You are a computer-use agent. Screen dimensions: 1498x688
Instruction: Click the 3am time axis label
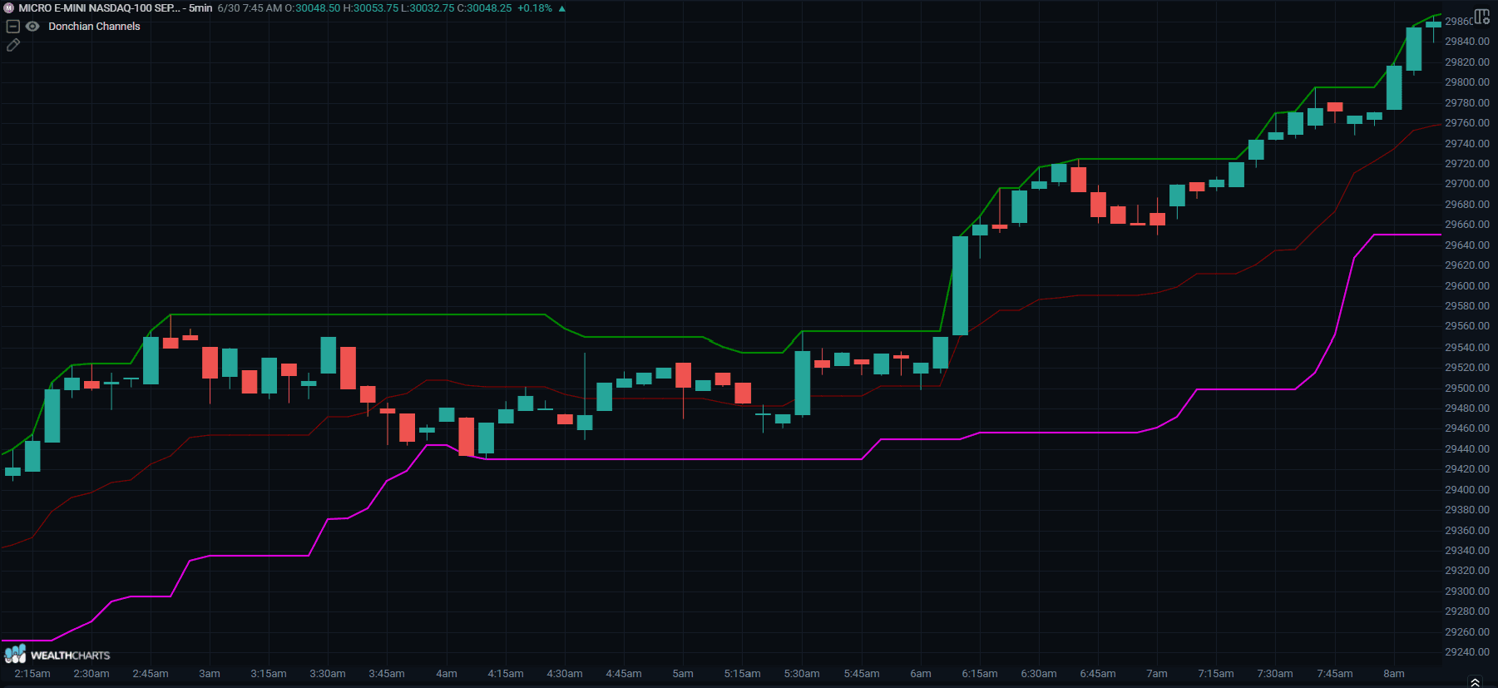(210, 674)
